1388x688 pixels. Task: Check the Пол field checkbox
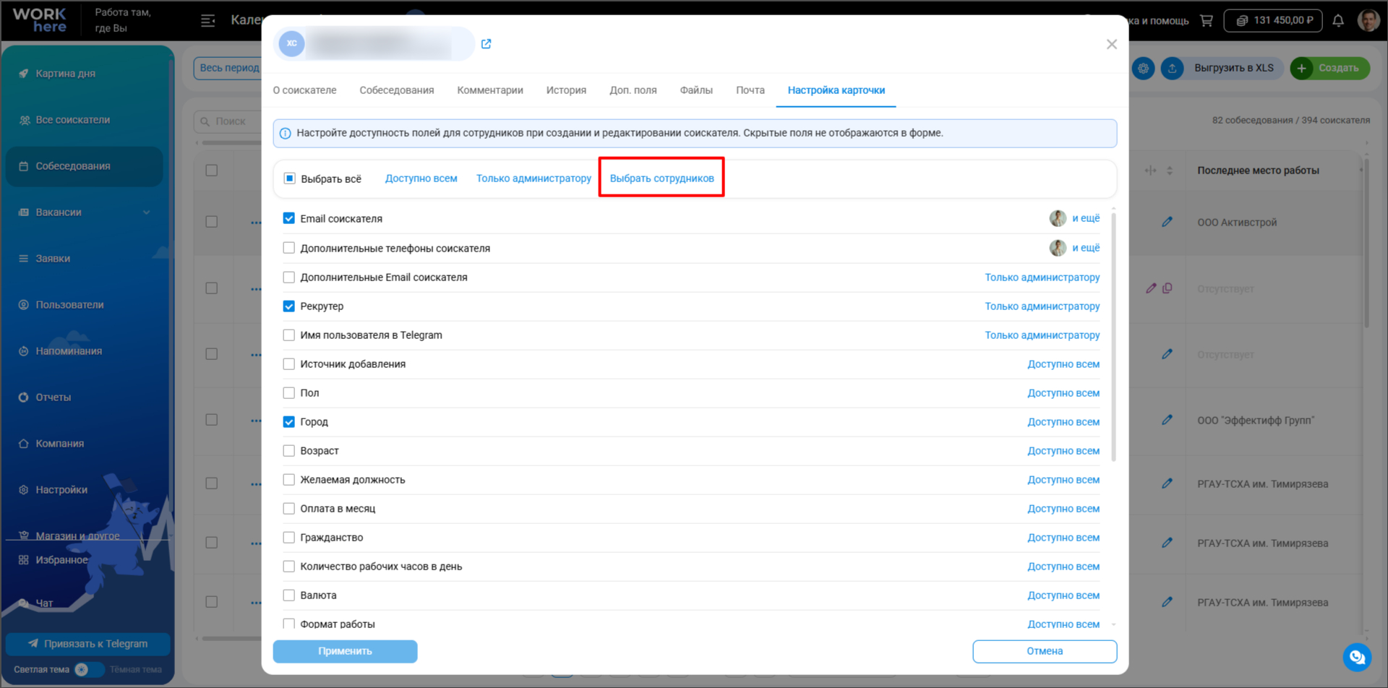[x=289, y=393]
